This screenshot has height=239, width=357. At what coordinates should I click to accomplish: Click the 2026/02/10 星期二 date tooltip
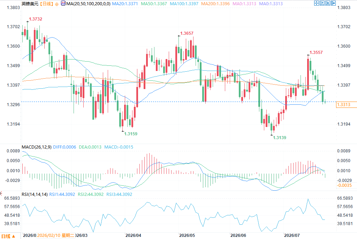[x=56, y=236]
